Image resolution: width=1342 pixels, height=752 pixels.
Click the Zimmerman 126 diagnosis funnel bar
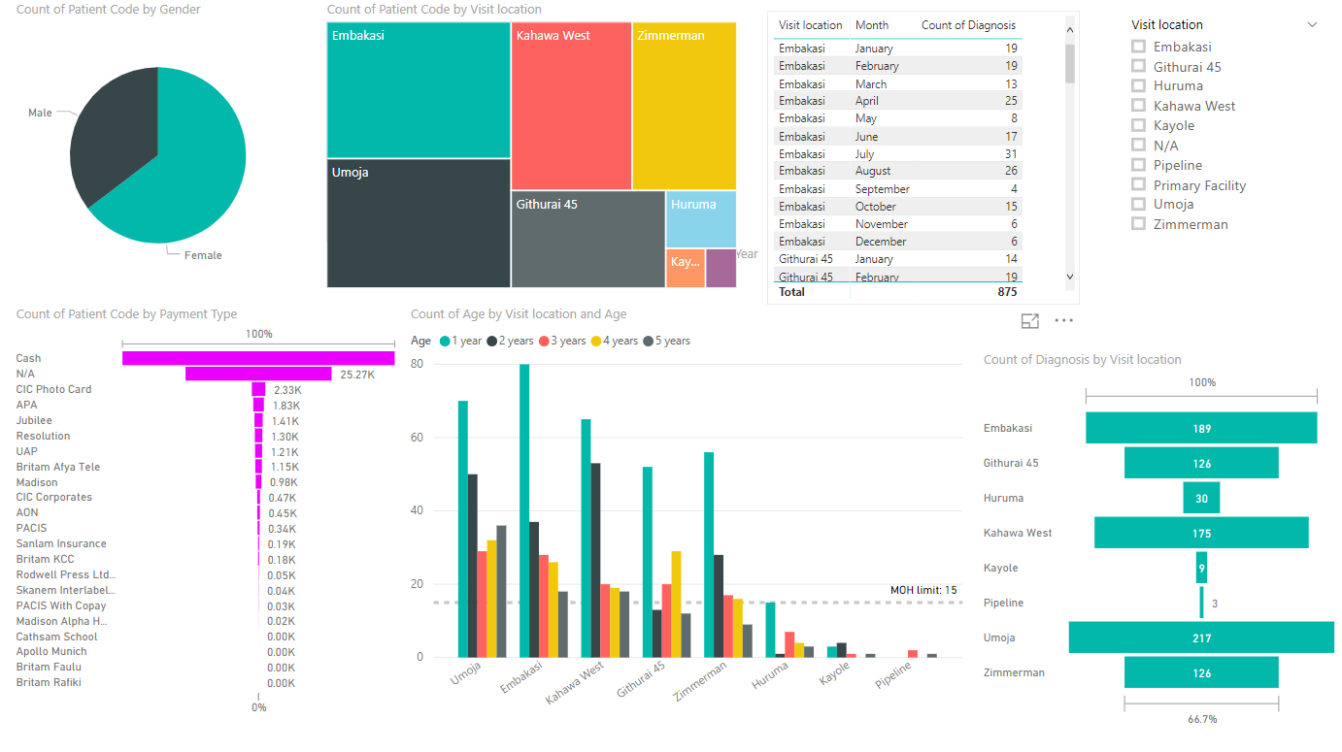coord(1201,672)
